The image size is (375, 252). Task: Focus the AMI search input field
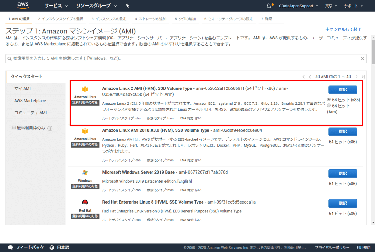(186, 58)
